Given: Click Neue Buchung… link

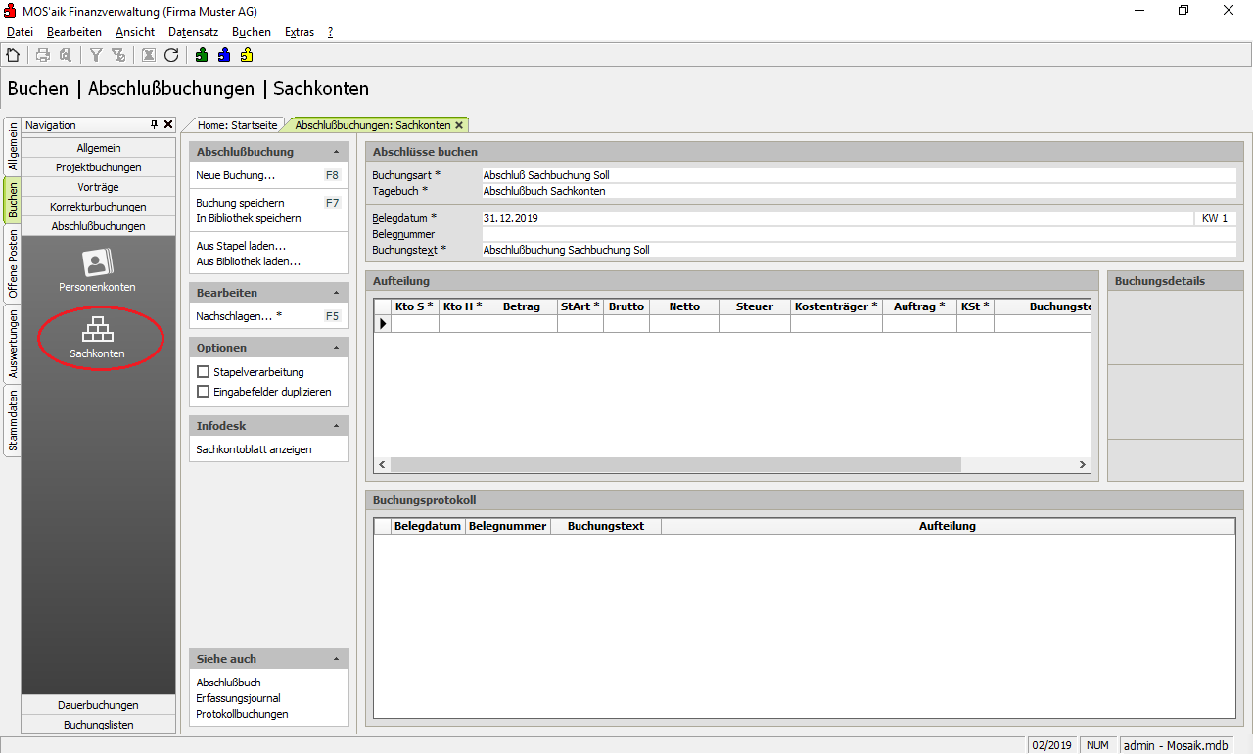Looking at the screenshot, I should pos(235,175).
